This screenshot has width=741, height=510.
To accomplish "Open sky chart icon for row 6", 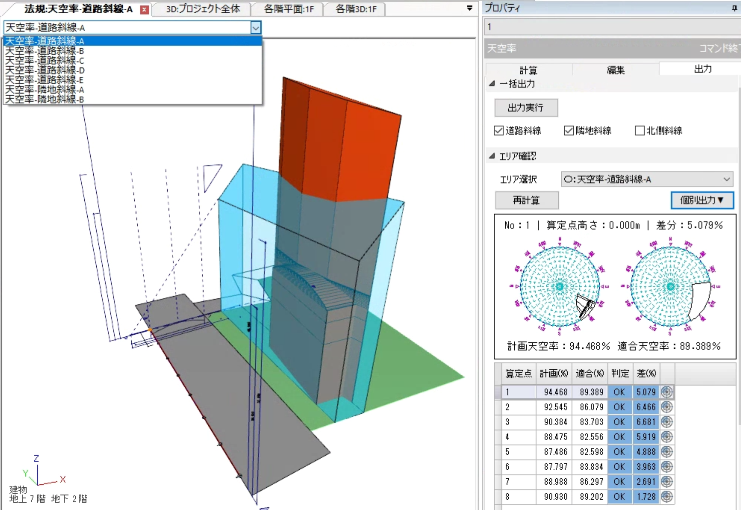I will (667, 467).
